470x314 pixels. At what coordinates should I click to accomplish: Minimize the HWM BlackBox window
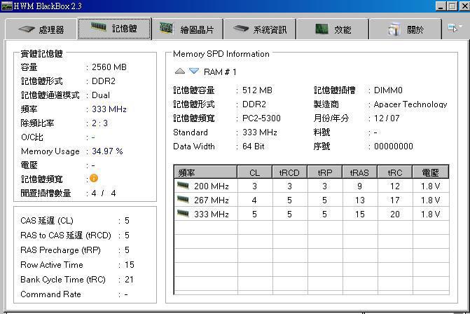pyautogui.click(x=441, y=6)
